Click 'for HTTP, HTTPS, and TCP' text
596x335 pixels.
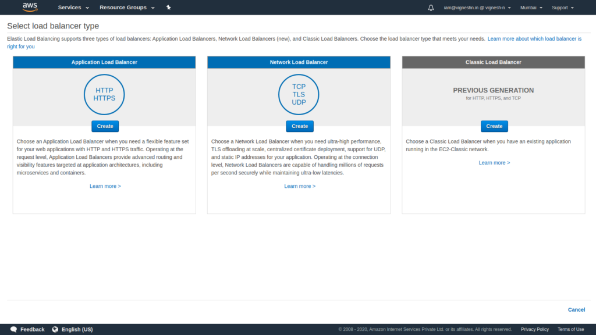pos(494,98)
